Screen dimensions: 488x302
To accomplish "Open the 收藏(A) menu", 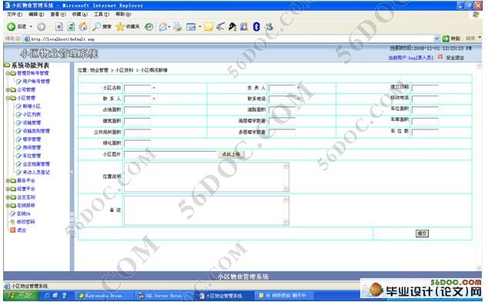I will (x=80, y=15).
